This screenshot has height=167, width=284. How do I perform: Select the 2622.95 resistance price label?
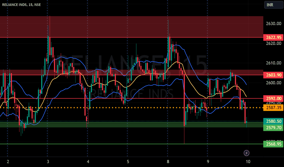point(273,37)
